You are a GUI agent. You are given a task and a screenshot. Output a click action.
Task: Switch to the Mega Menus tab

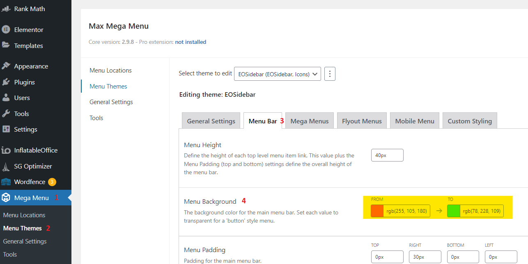coord(310,121)
